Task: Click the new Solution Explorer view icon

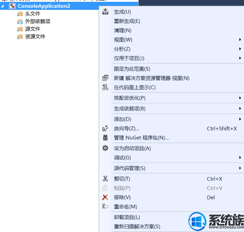Action: (x=105, y=78)
